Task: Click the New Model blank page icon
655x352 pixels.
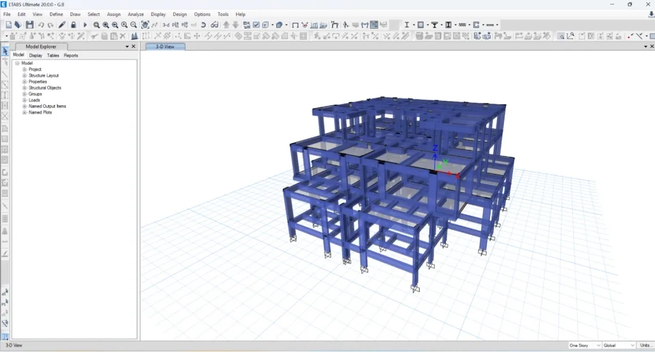Action: [x=8, y=25]
